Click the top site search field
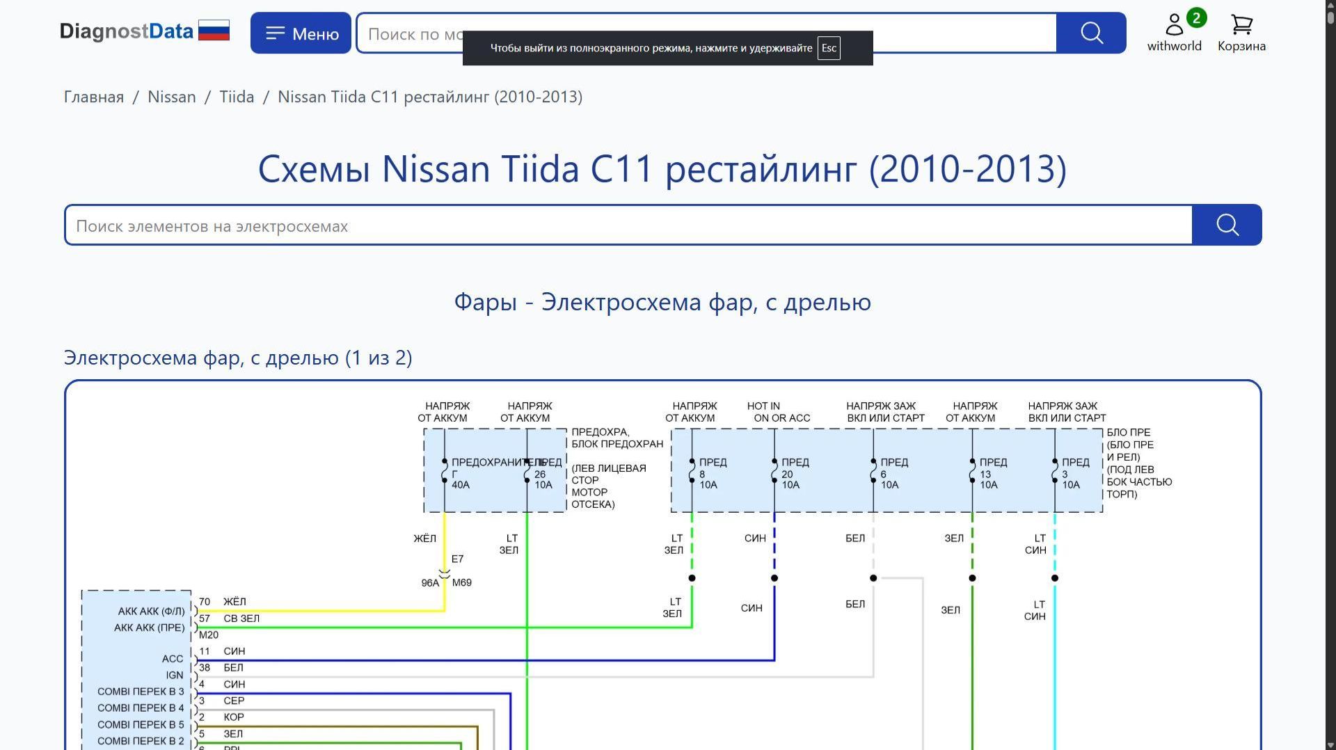The width and height of the screenshot is (1336, 750). [706, 33]
